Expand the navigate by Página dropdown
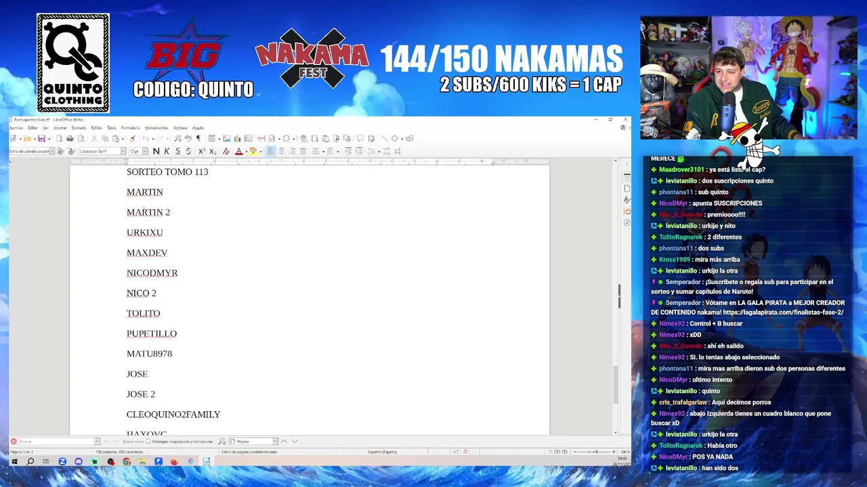The width and height of the screenshot is (867, 487). pyautogui.click(x=275, y=441)
